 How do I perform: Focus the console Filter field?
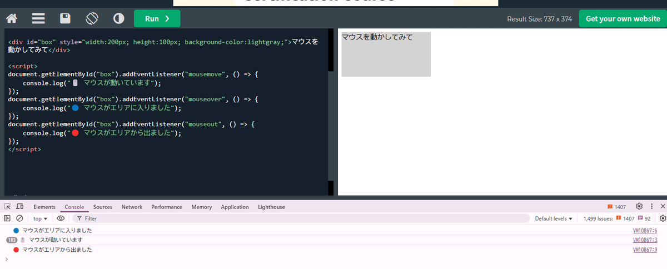pos(300,218)
